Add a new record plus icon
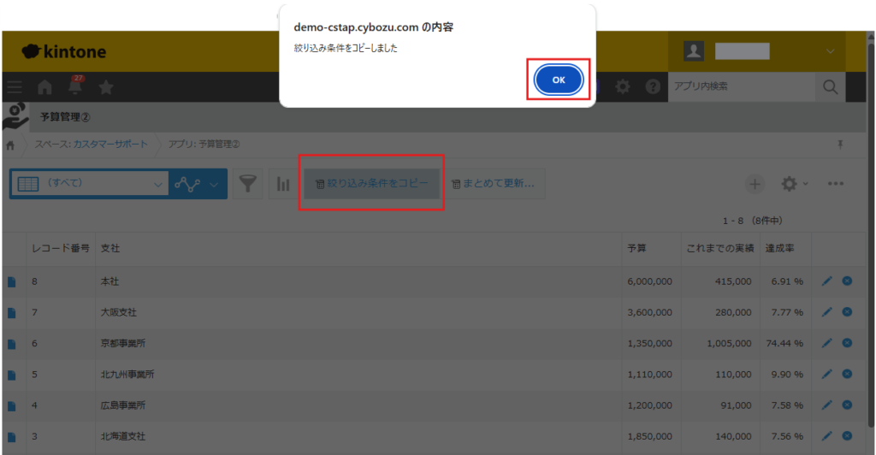The image size is (876, 455). (x=755, y=184)
